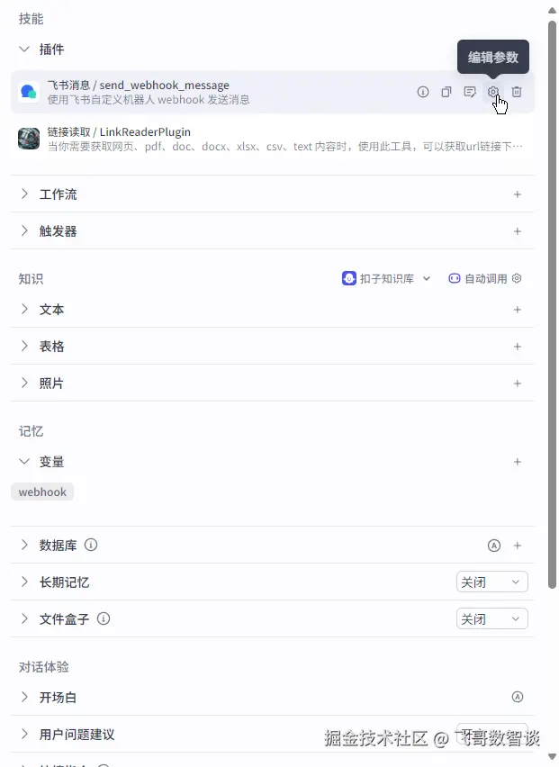Screen dimensions: 559x767
Task: Add a 触发器 using its plus icon
Action: click(x=518, y=231)
